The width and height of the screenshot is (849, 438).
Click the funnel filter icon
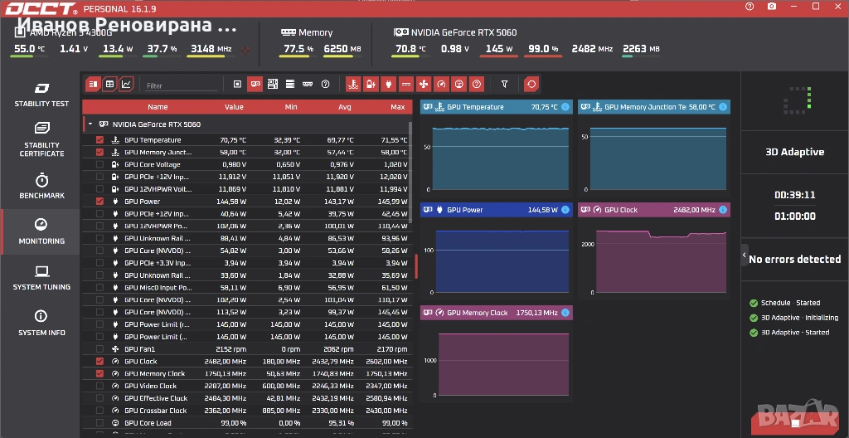(x=505, y=84)
